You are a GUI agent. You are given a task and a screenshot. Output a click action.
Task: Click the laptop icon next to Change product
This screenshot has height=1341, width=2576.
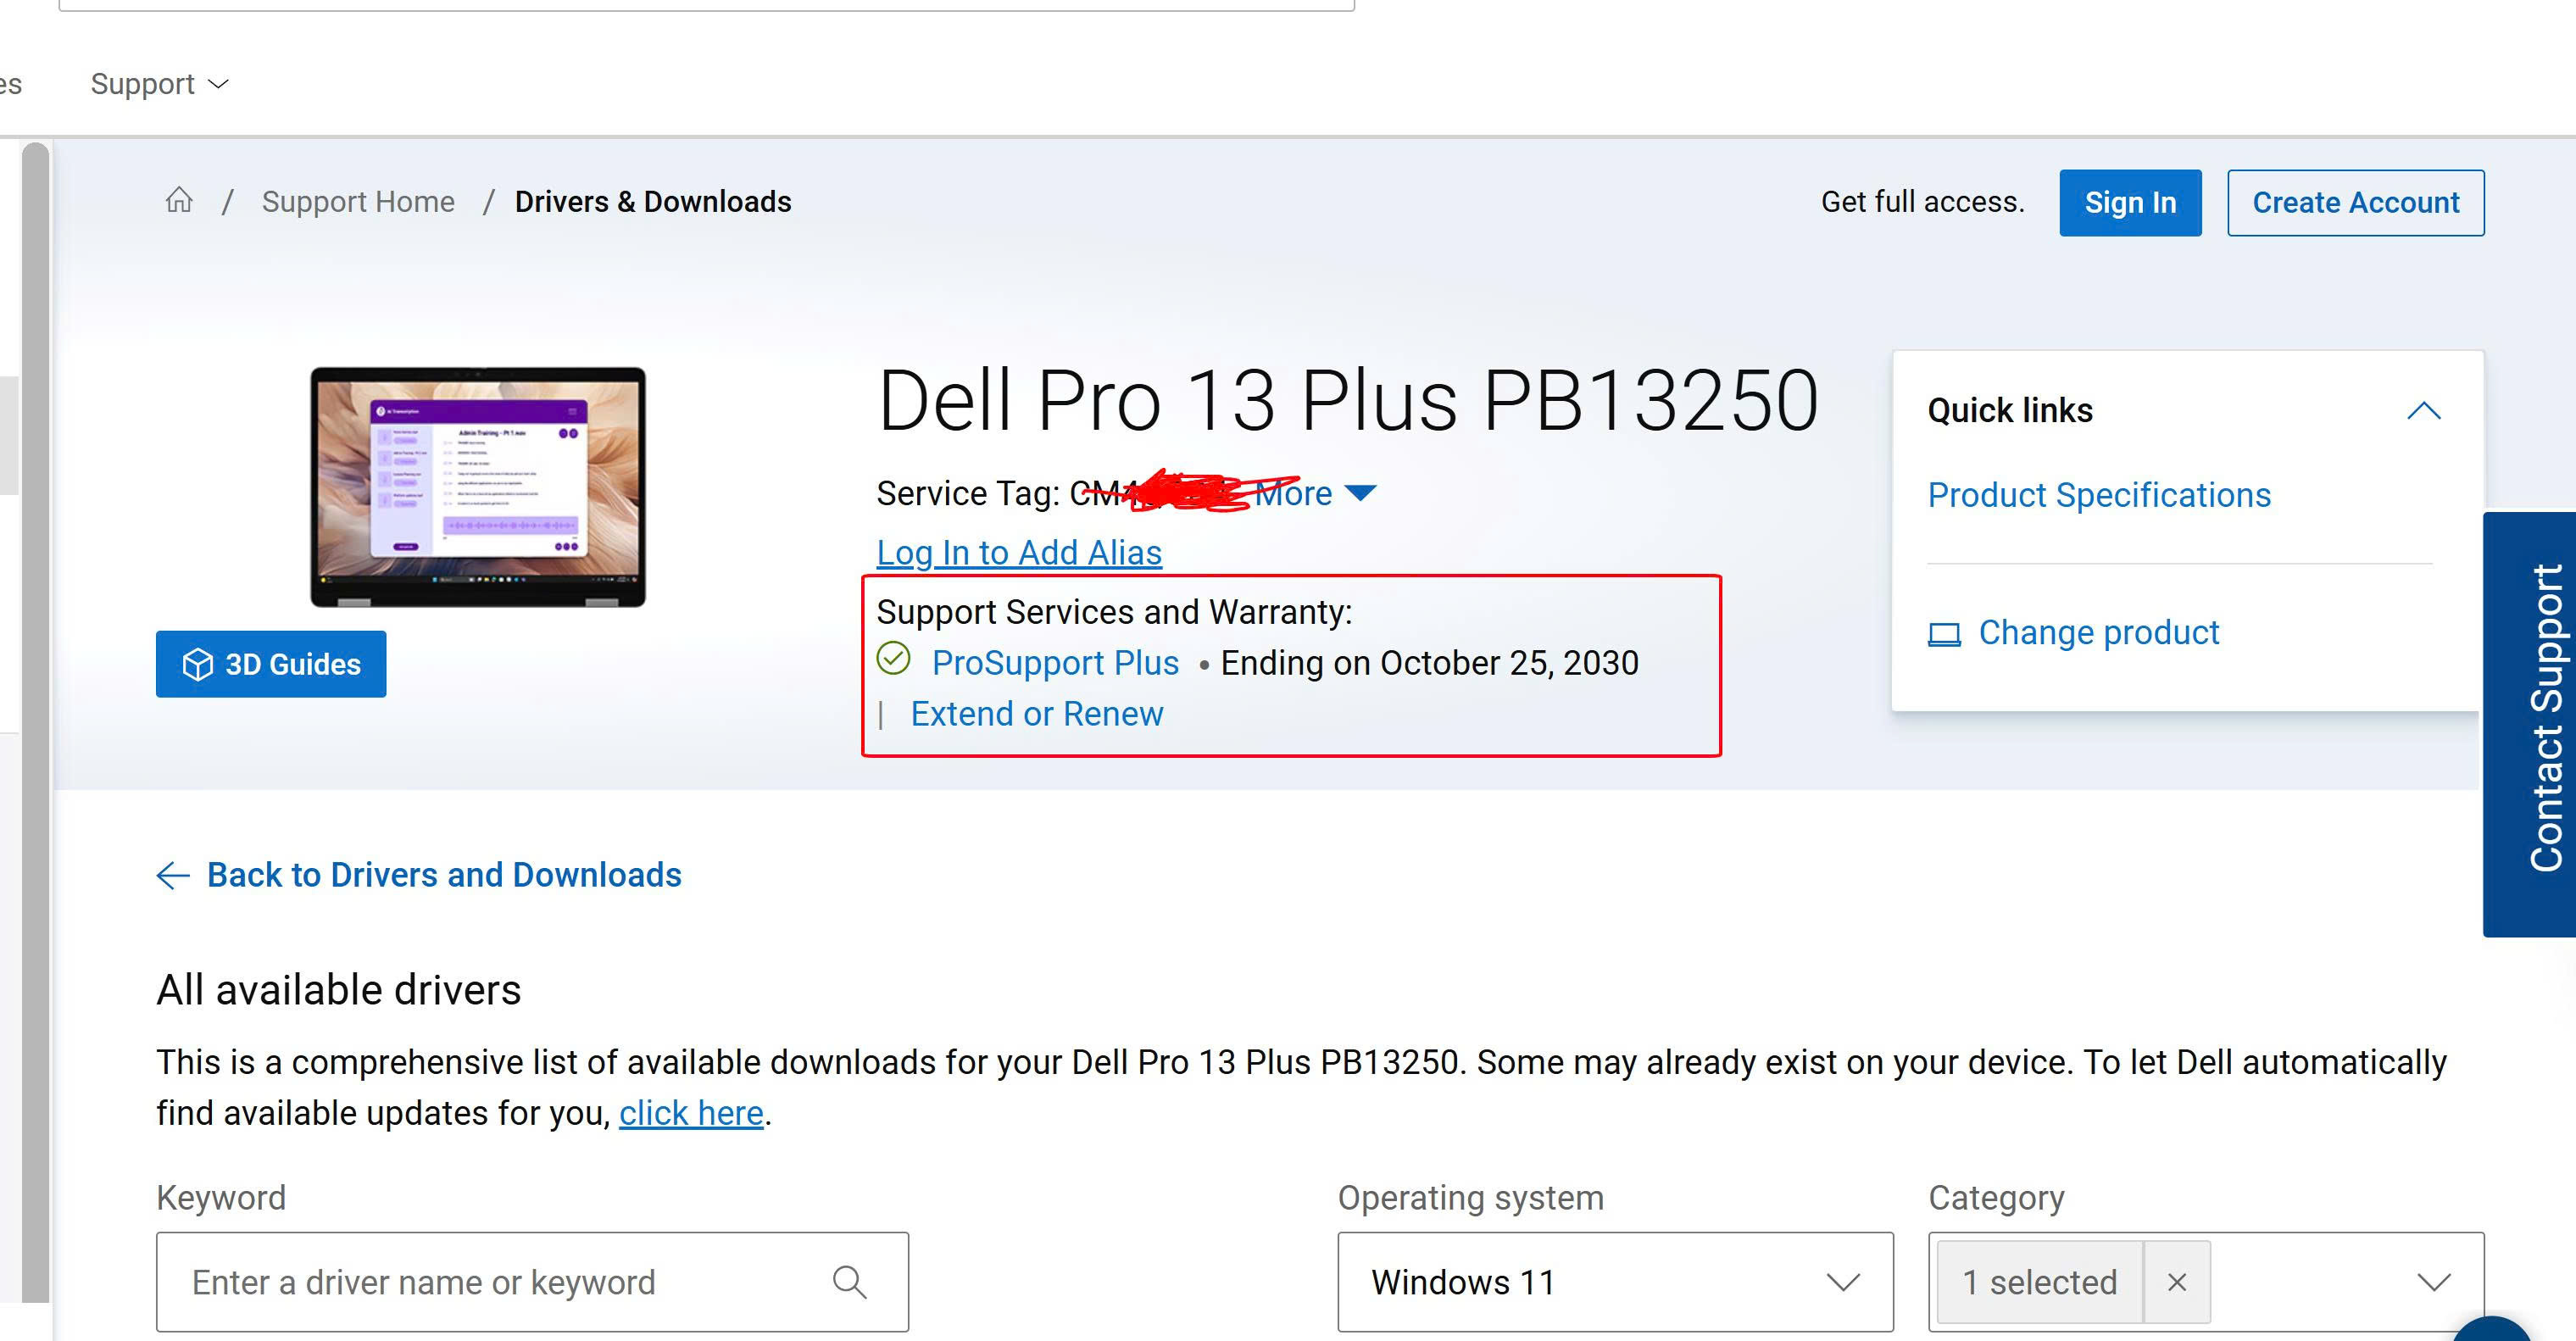1944,632
